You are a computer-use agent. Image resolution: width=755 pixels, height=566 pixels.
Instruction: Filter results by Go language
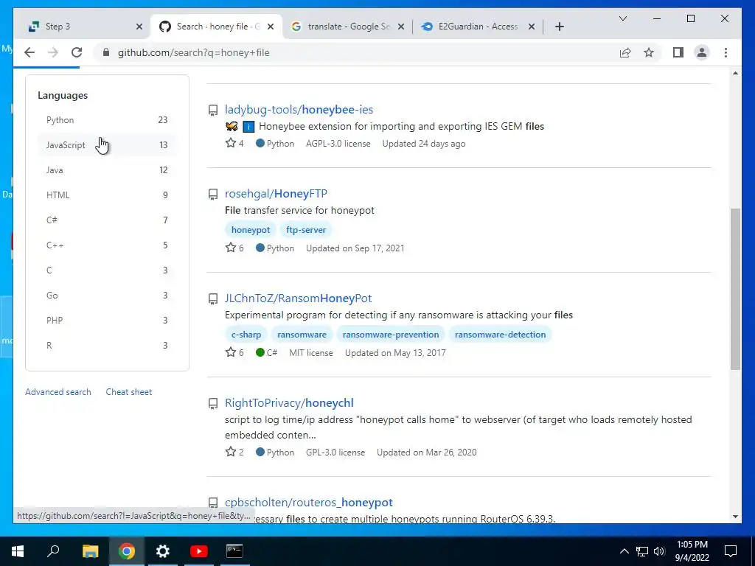coord(107,295)
